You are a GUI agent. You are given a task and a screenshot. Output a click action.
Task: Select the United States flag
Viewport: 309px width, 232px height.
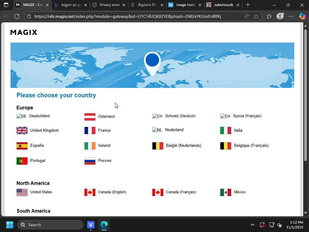[22, 192]
